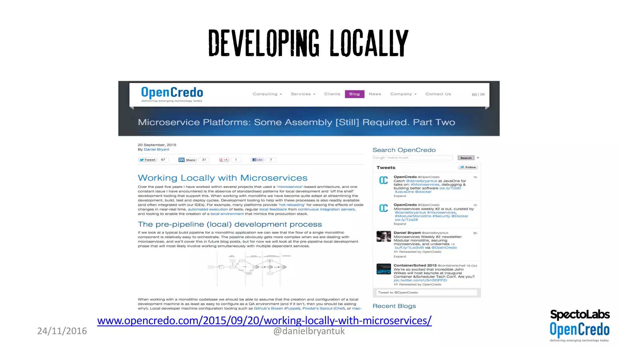
Task: Click the LinkedIn Share button
Action: point(187,160)
